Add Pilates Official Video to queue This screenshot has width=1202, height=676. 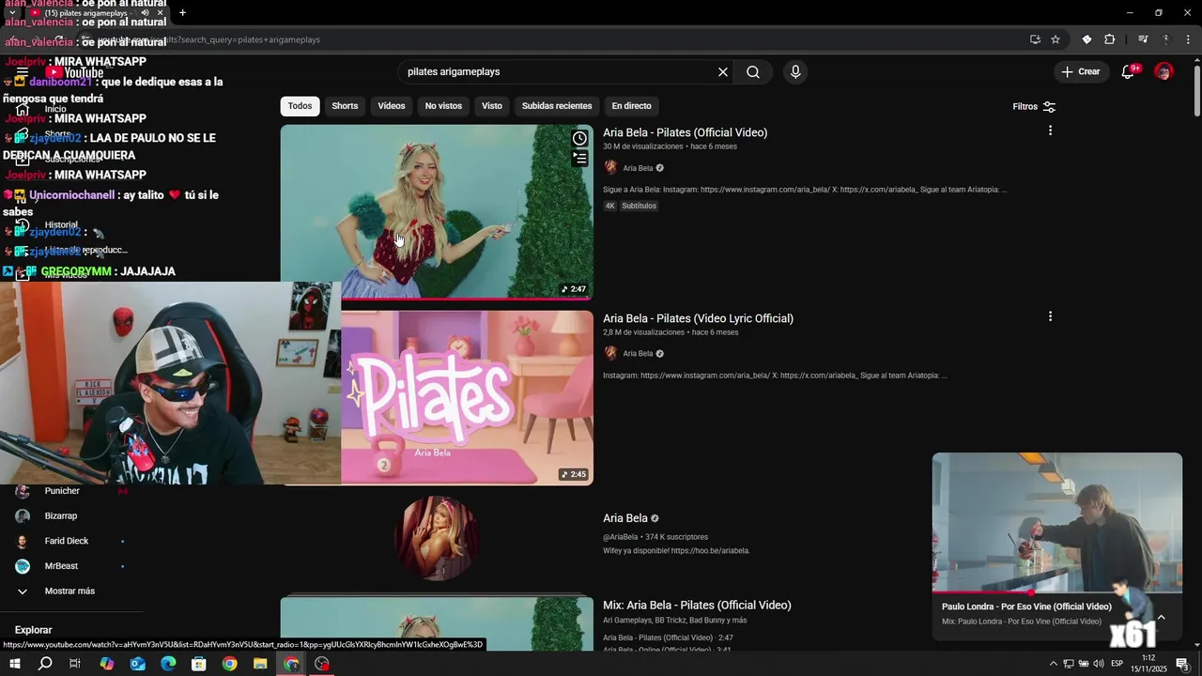coord(580,159)
